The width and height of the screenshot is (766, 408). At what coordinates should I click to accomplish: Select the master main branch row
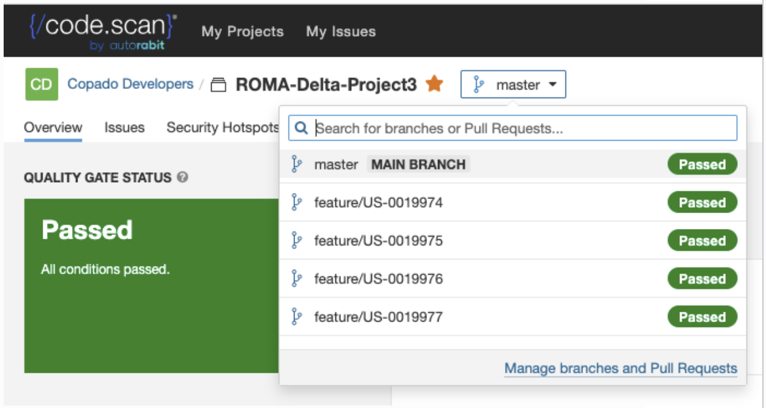(x=513, y=164)
